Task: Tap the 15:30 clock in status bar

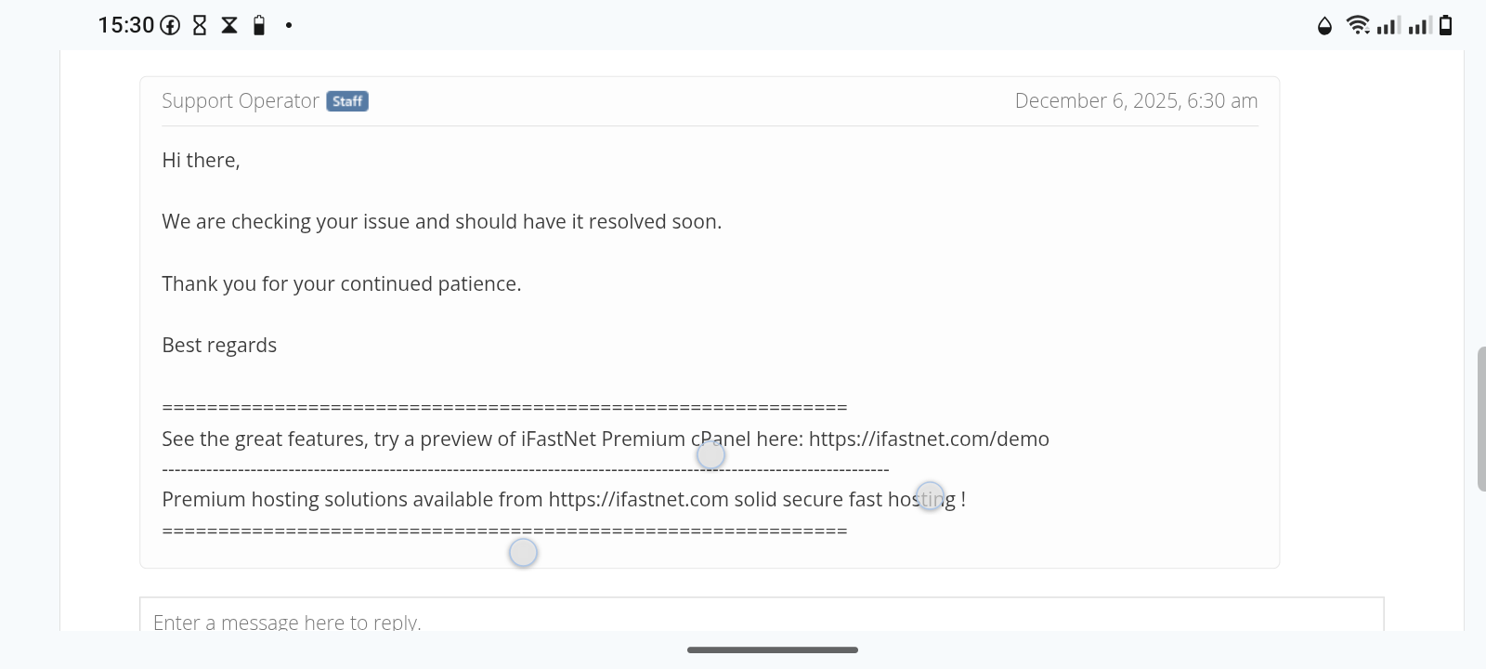Action: (126, 26)
